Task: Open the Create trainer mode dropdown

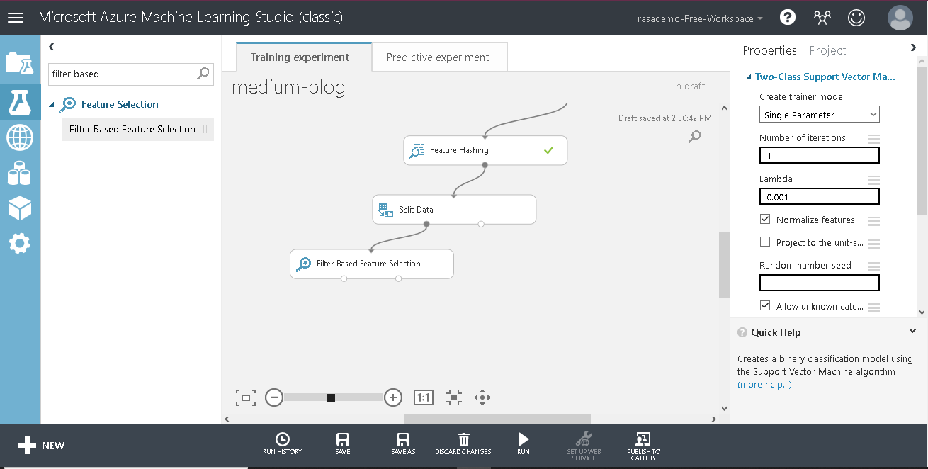Action: click(x=819, y=113)
